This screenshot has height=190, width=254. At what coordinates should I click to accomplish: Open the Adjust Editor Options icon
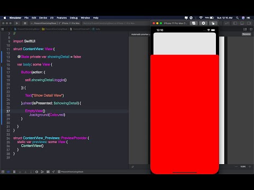(x=245, y=29)
